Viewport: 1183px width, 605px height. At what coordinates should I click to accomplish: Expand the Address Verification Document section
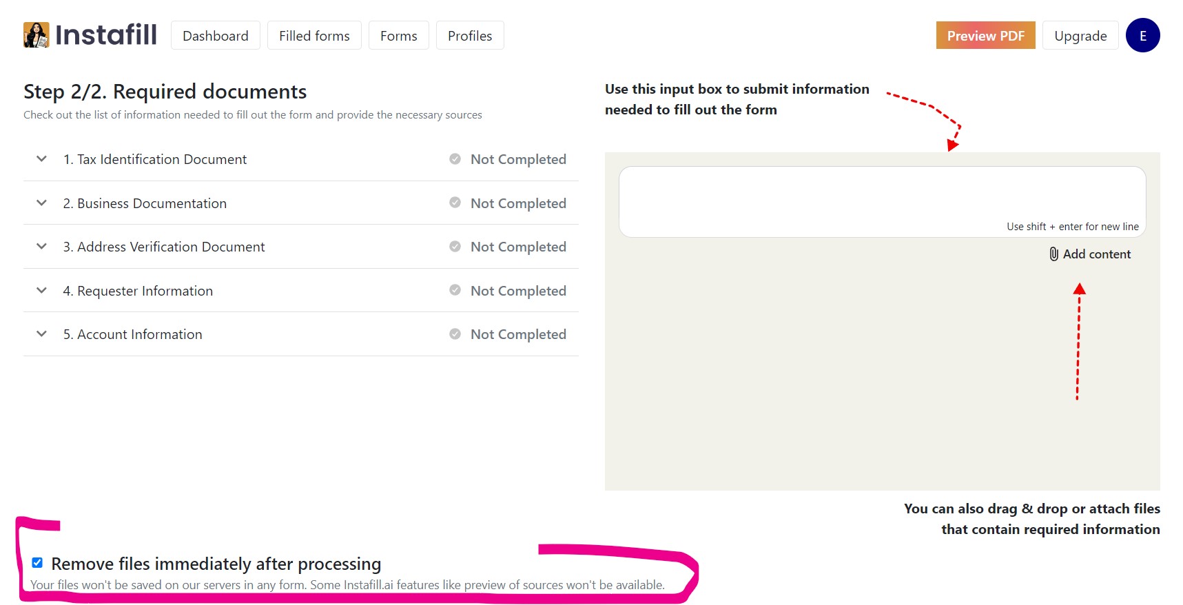[41, 246]
